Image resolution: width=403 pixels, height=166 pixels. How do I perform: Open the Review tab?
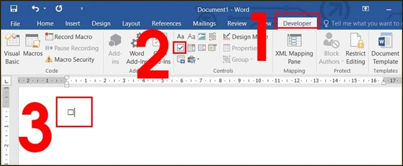(237, 24)
